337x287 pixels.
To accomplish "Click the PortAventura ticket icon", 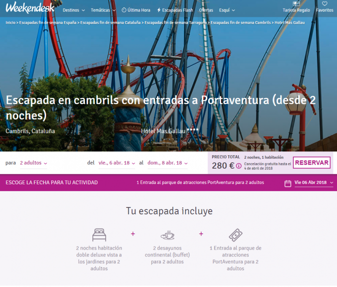I will pyautogui.click(x=235, y=234).
